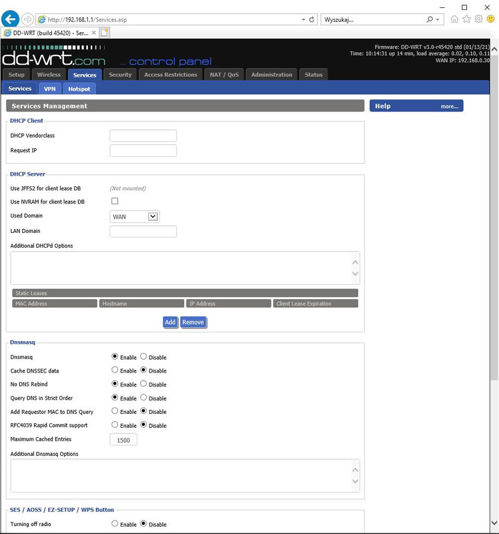This screenshot has width=499, height=534.
Task: Click the search magnifier icon
Action: [430, 19]
